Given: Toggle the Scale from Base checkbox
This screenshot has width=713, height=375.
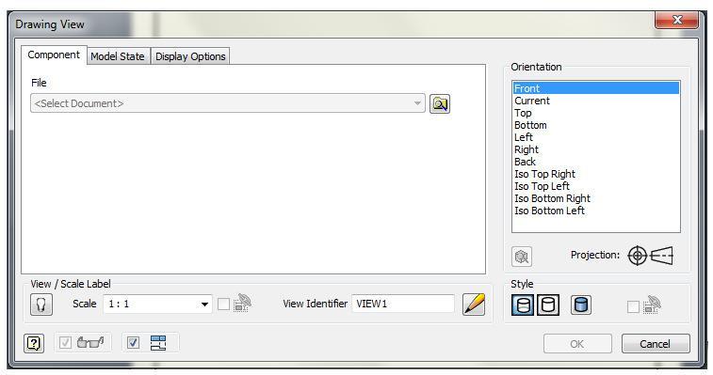Looking at the screenshot, I should click(x=223, y=305).
